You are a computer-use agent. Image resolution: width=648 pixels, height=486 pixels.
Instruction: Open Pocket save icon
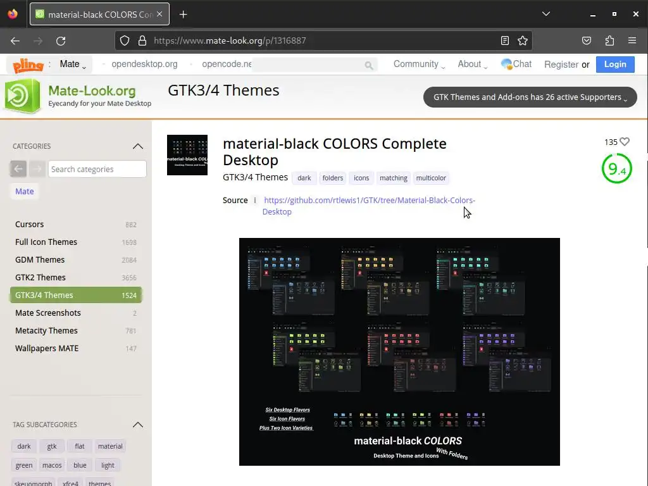pos(587,40)
